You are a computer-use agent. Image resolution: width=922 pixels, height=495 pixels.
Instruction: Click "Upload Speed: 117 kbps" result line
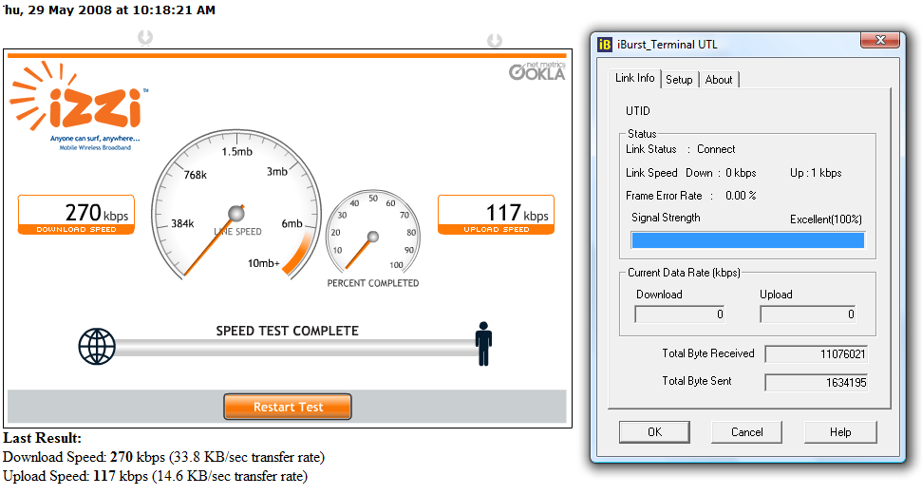pyautogui.click(x=155, y=476)
